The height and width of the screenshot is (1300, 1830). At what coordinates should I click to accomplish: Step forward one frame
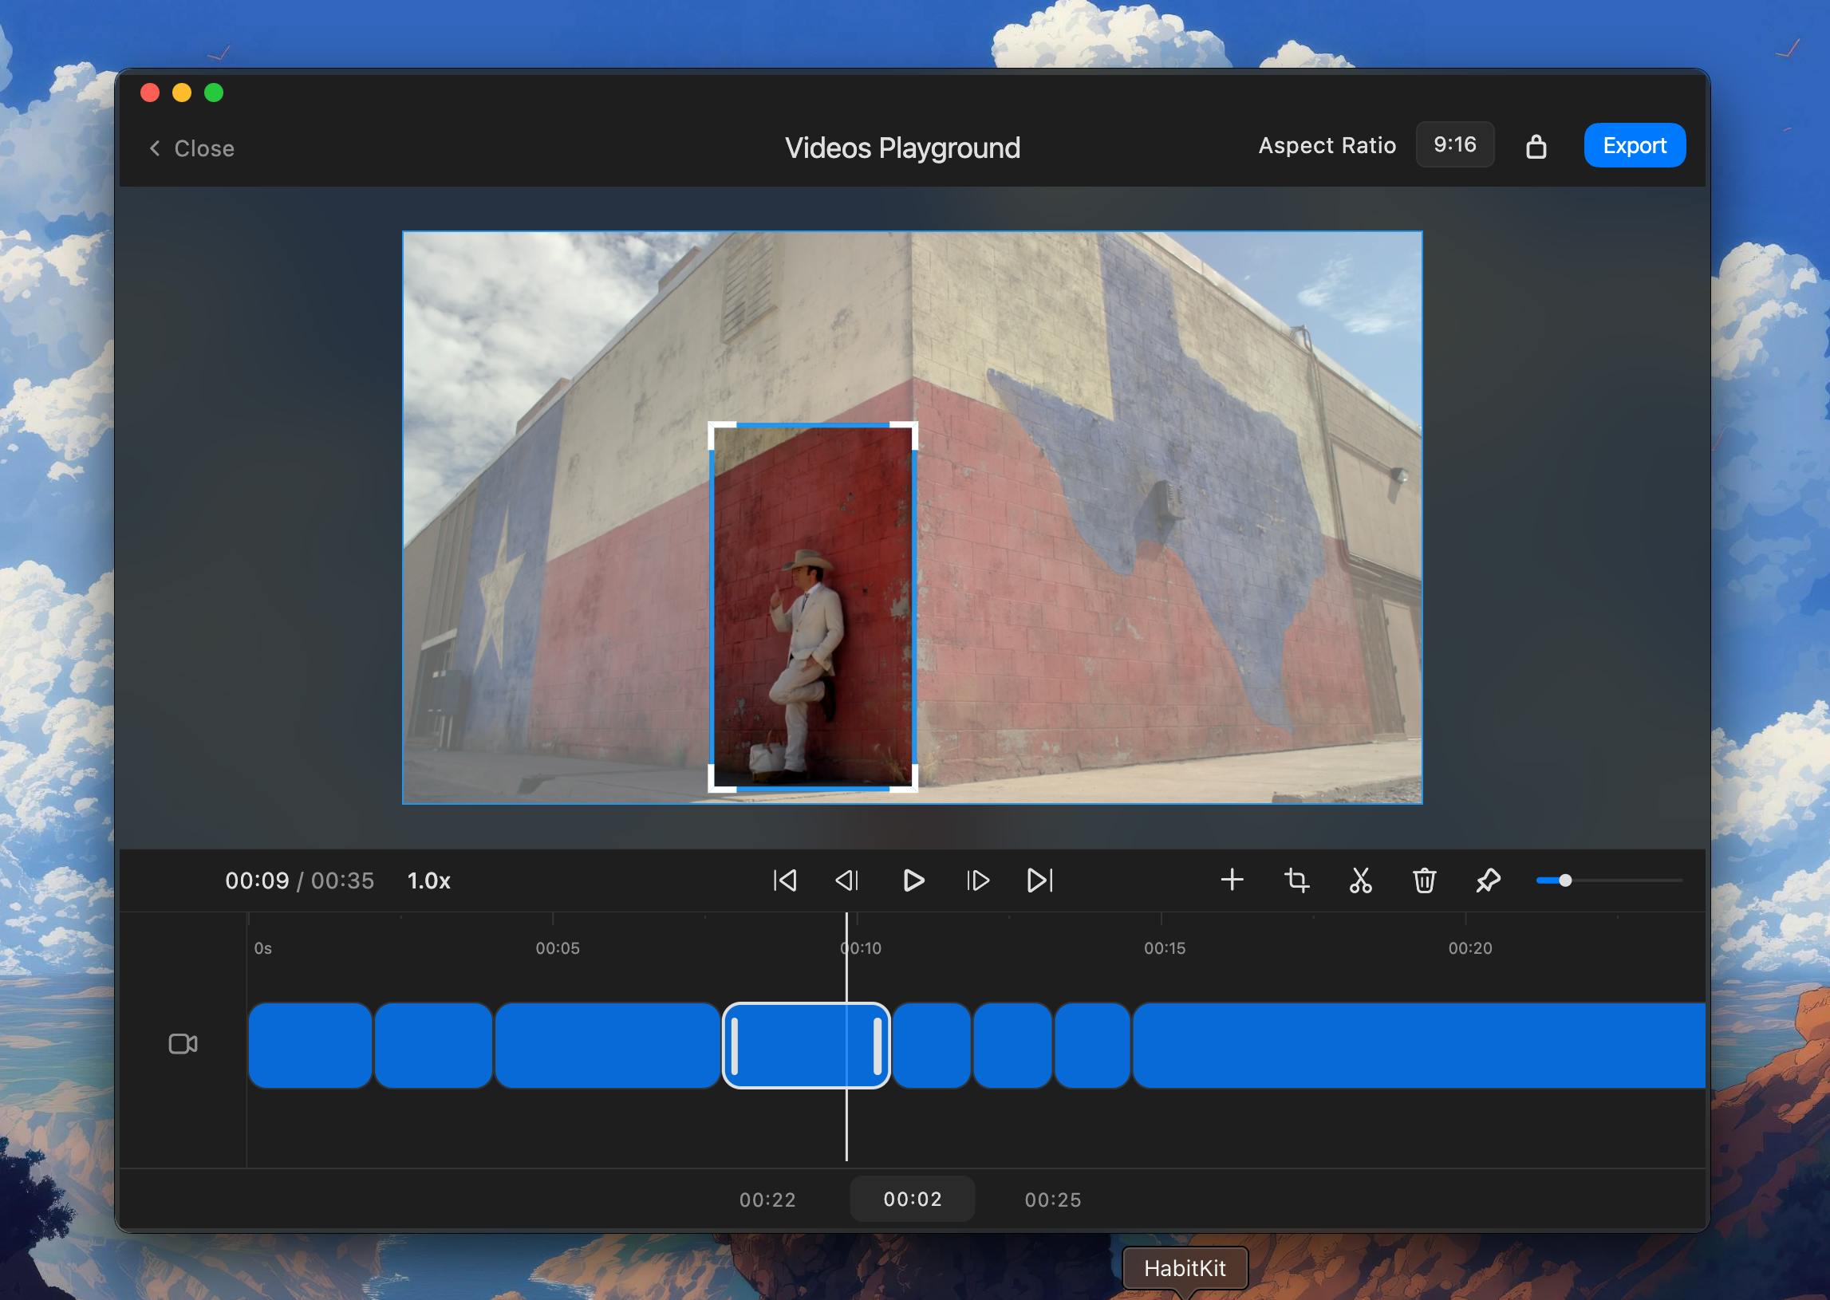click(x=977, y=880)
